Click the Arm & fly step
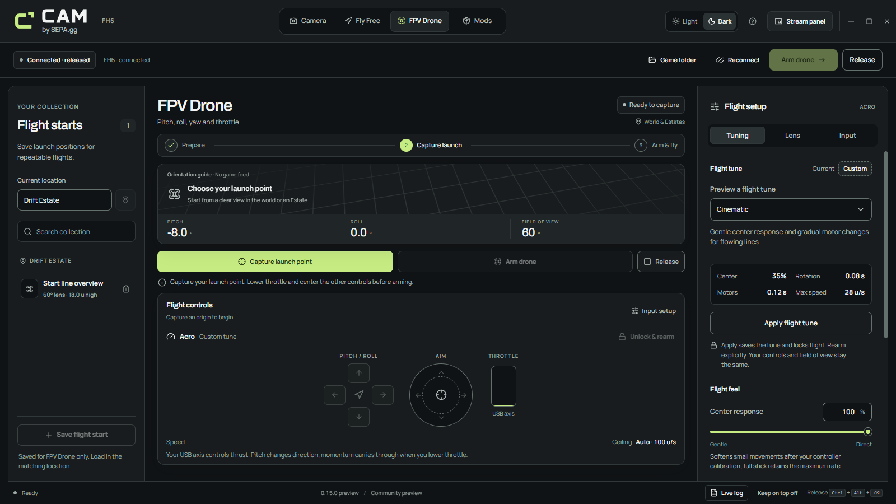 [656, 145]
